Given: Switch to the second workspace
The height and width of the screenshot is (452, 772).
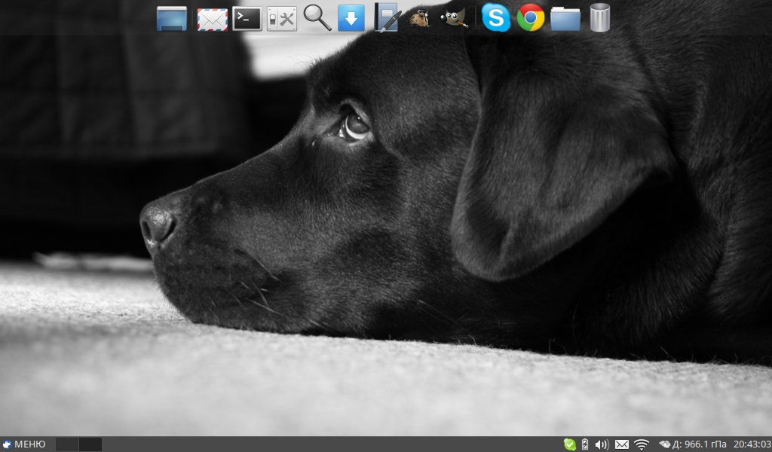Looking at the screenshot, I should 90,444.
